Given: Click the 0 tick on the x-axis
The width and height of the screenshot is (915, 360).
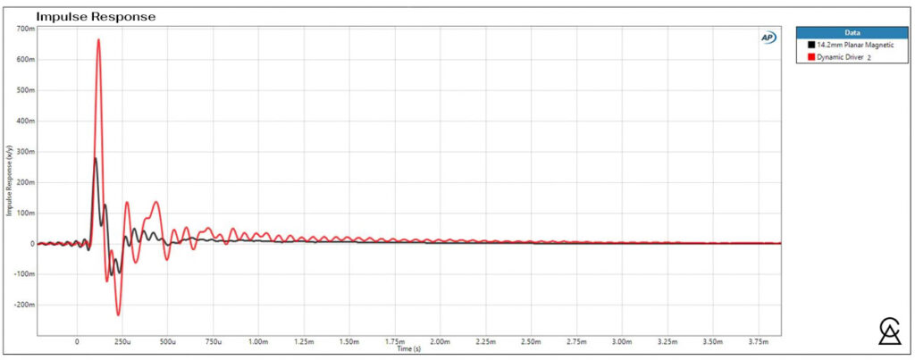Looking at the screenshot, I should tap(77, 342).
